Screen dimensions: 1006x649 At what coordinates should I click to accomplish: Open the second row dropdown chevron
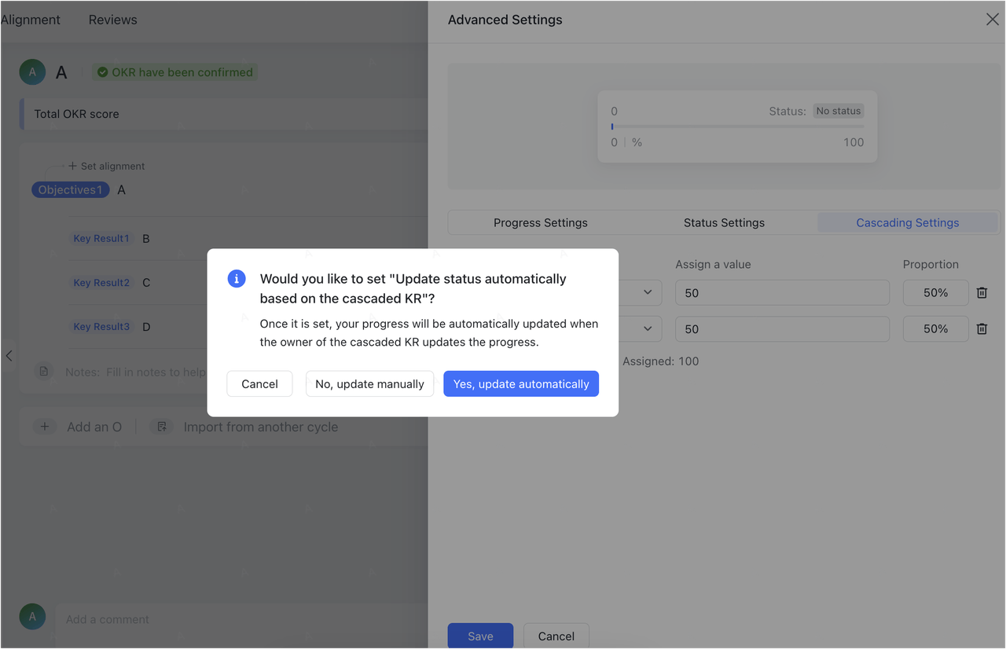point(648,328)
